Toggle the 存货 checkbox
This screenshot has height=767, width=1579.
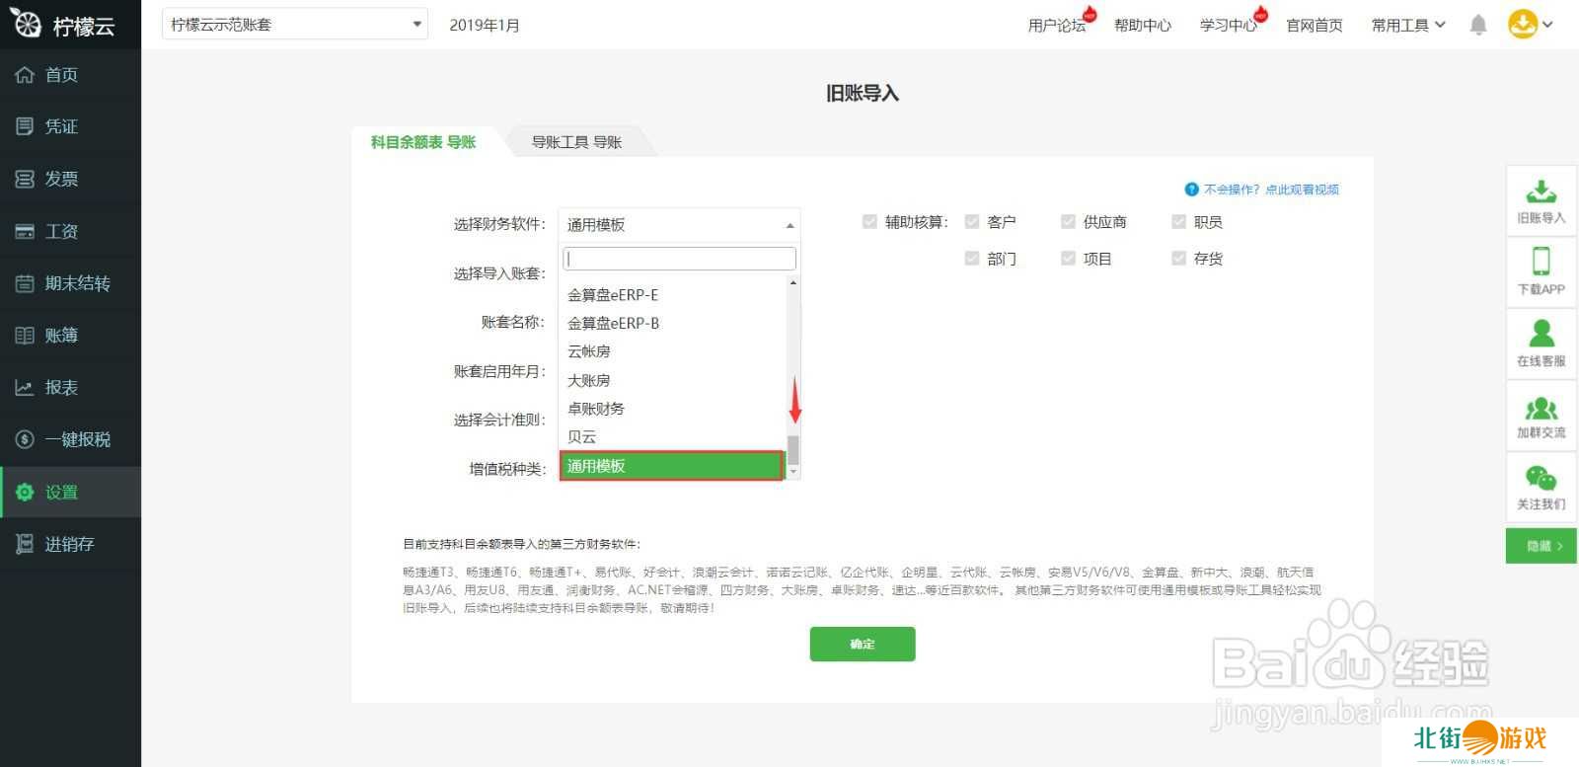point(1178,259)
